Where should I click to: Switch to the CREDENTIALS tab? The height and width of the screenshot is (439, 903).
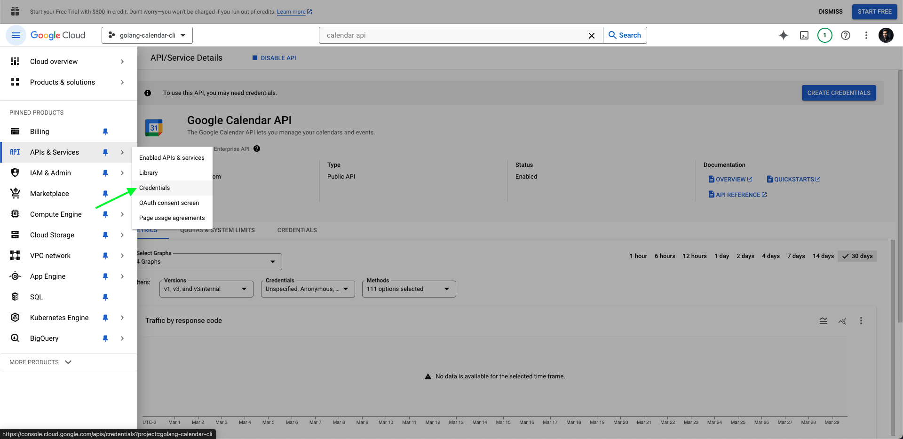pos(297,230)
